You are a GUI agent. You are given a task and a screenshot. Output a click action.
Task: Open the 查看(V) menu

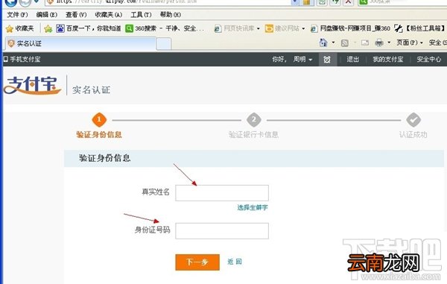pos(76,15)
